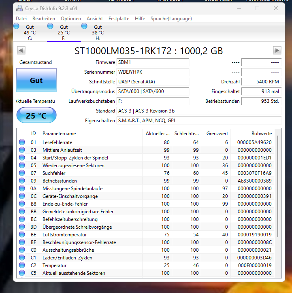Minimize the CrystalDiskInfo window
Image resolution: width=292 pixels, height=293 pixels.
(239, 8)
